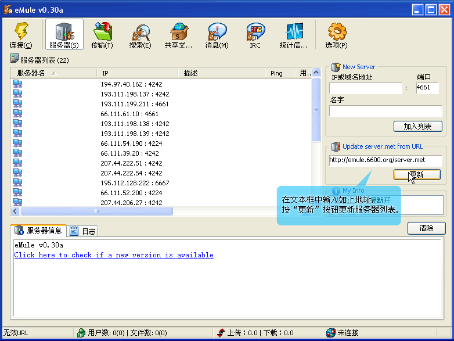Click the horizontal scroll left arrow
Viewport: 454px width, 341px height.
(x=16, y=211)
